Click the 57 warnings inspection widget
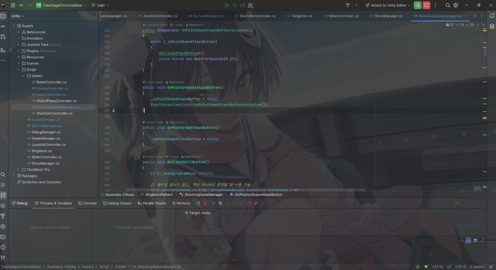Screen dimensions: 496x270 pyautogui.click(x=450, y=25)
